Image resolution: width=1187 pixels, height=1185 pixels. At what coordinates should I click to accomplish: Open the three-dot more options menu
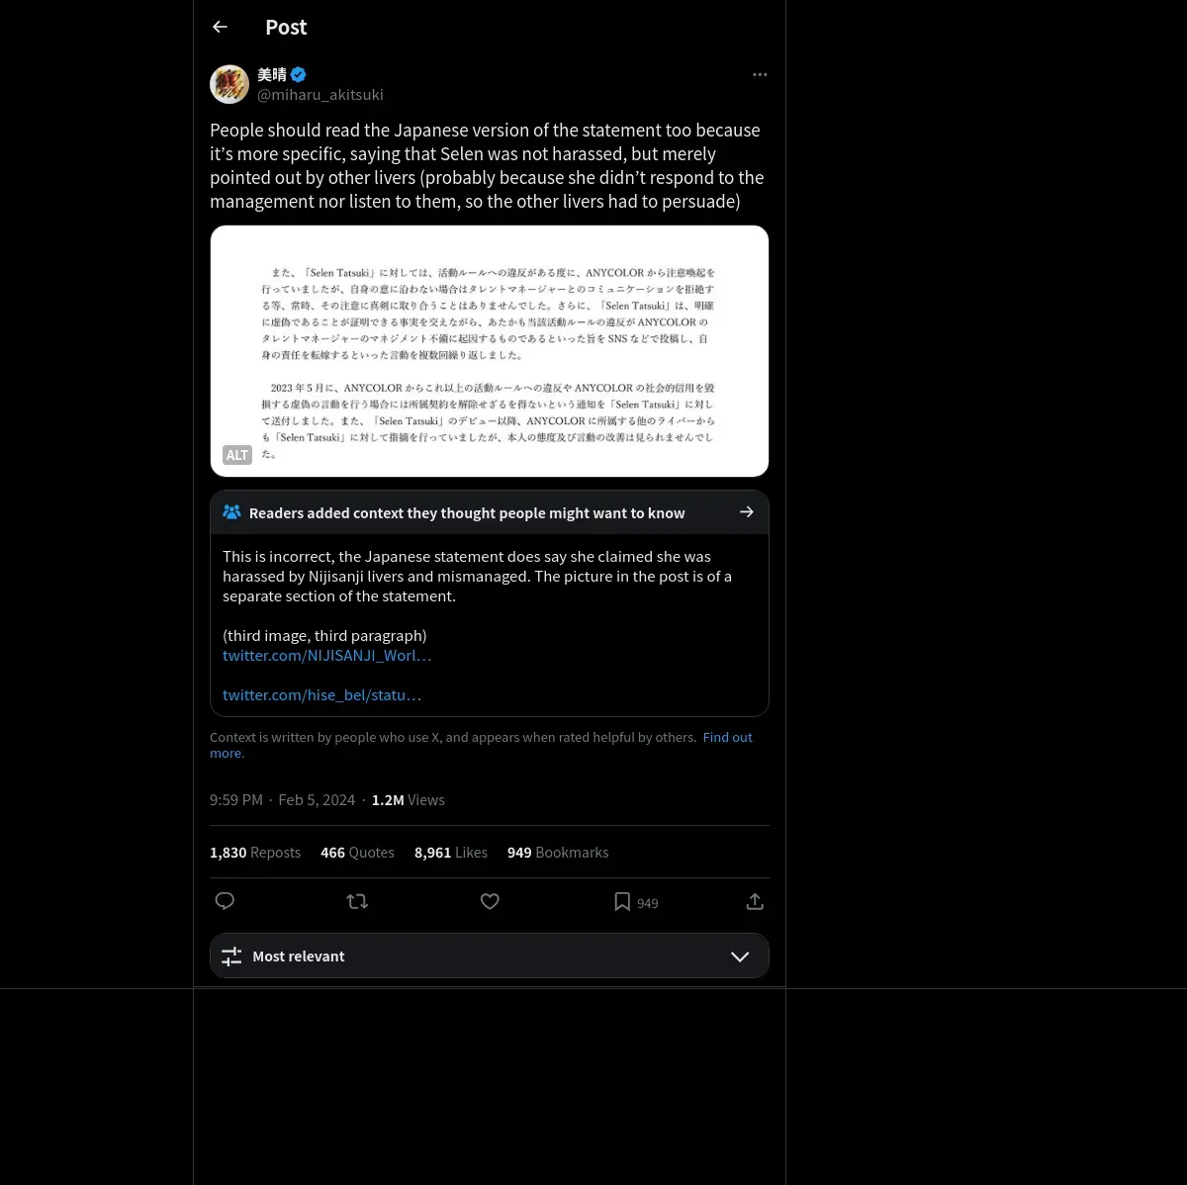click(760, 75)
